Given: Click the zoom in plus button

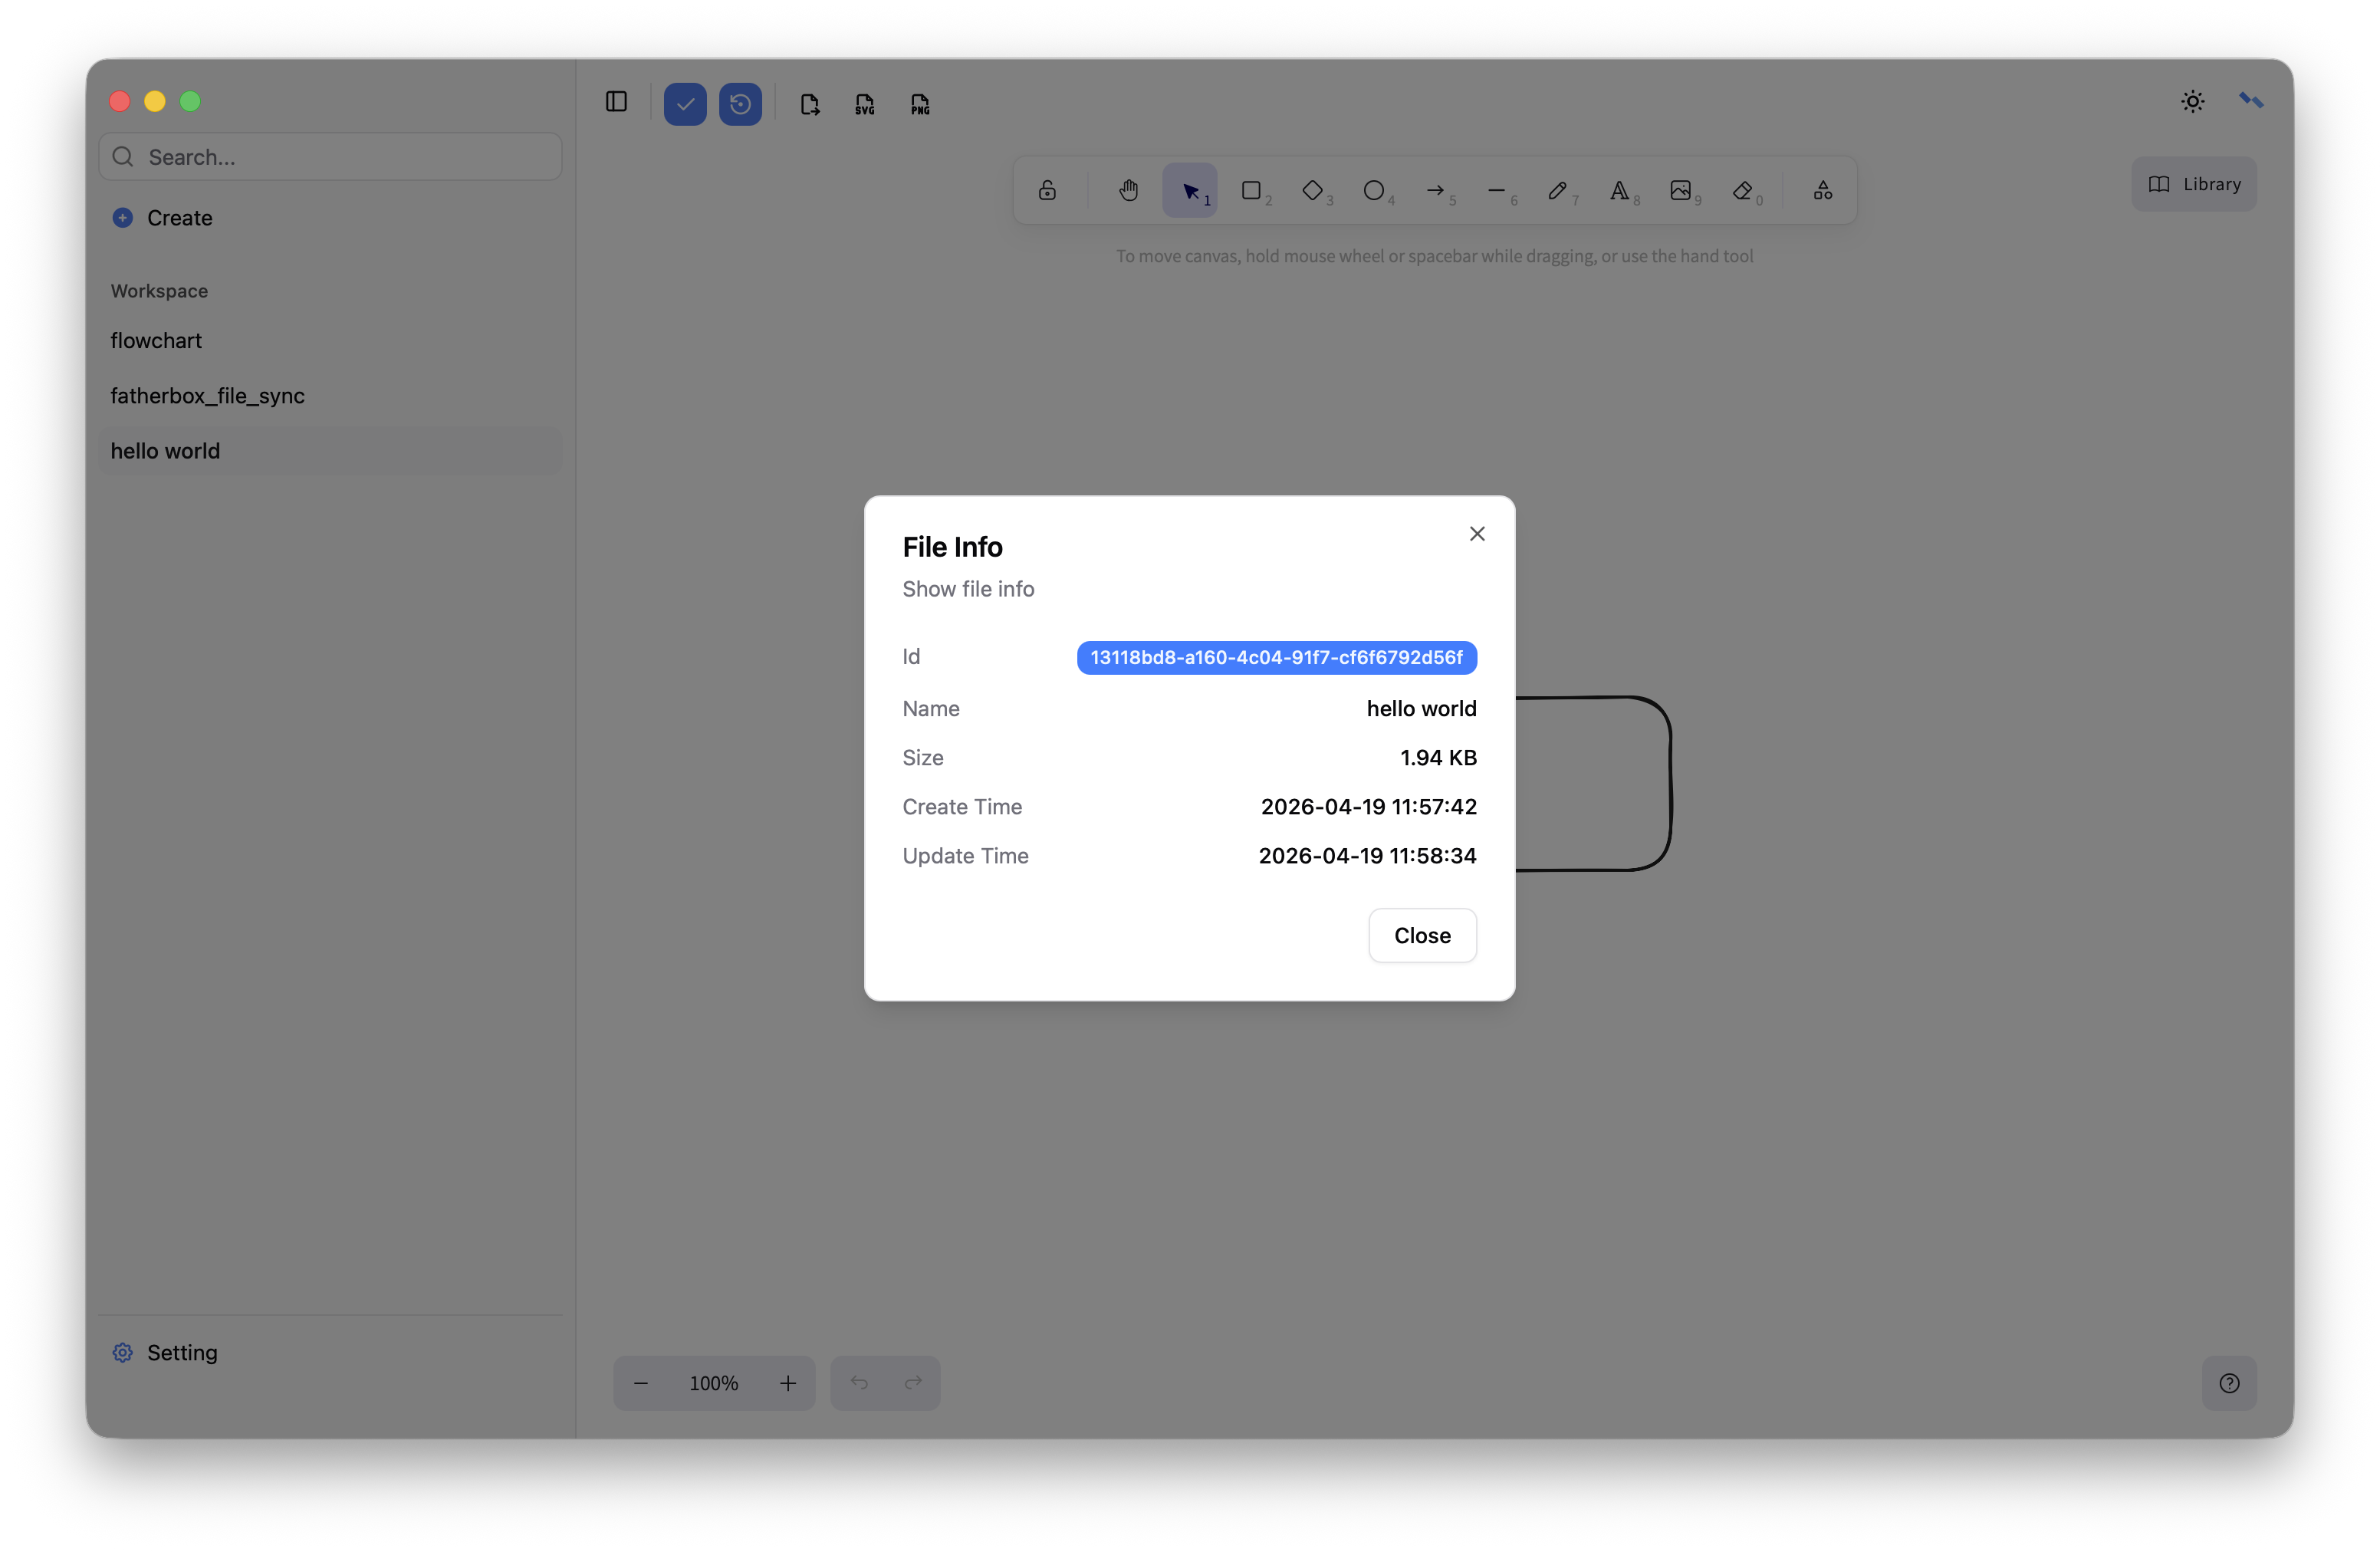Looking at the screenshot, I should coord(788,1383).
